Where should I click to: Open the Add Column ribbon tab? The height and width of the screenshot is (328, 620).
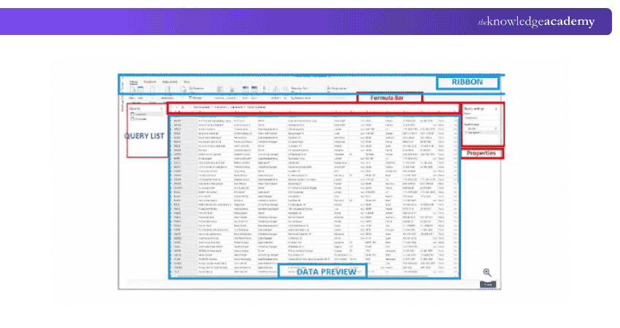point(170,82)
